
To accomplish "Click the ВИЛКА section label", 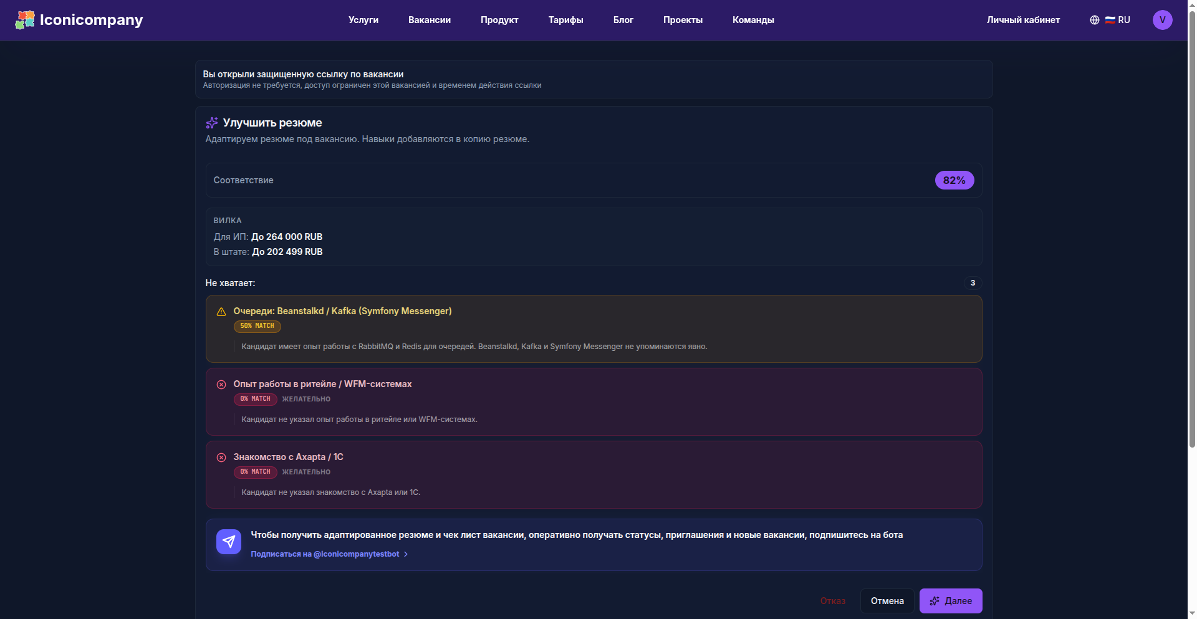I will (228, 221).
